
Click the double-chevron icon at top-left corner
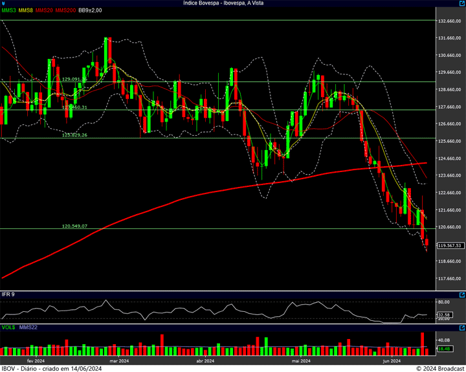[x=4, y=3]
